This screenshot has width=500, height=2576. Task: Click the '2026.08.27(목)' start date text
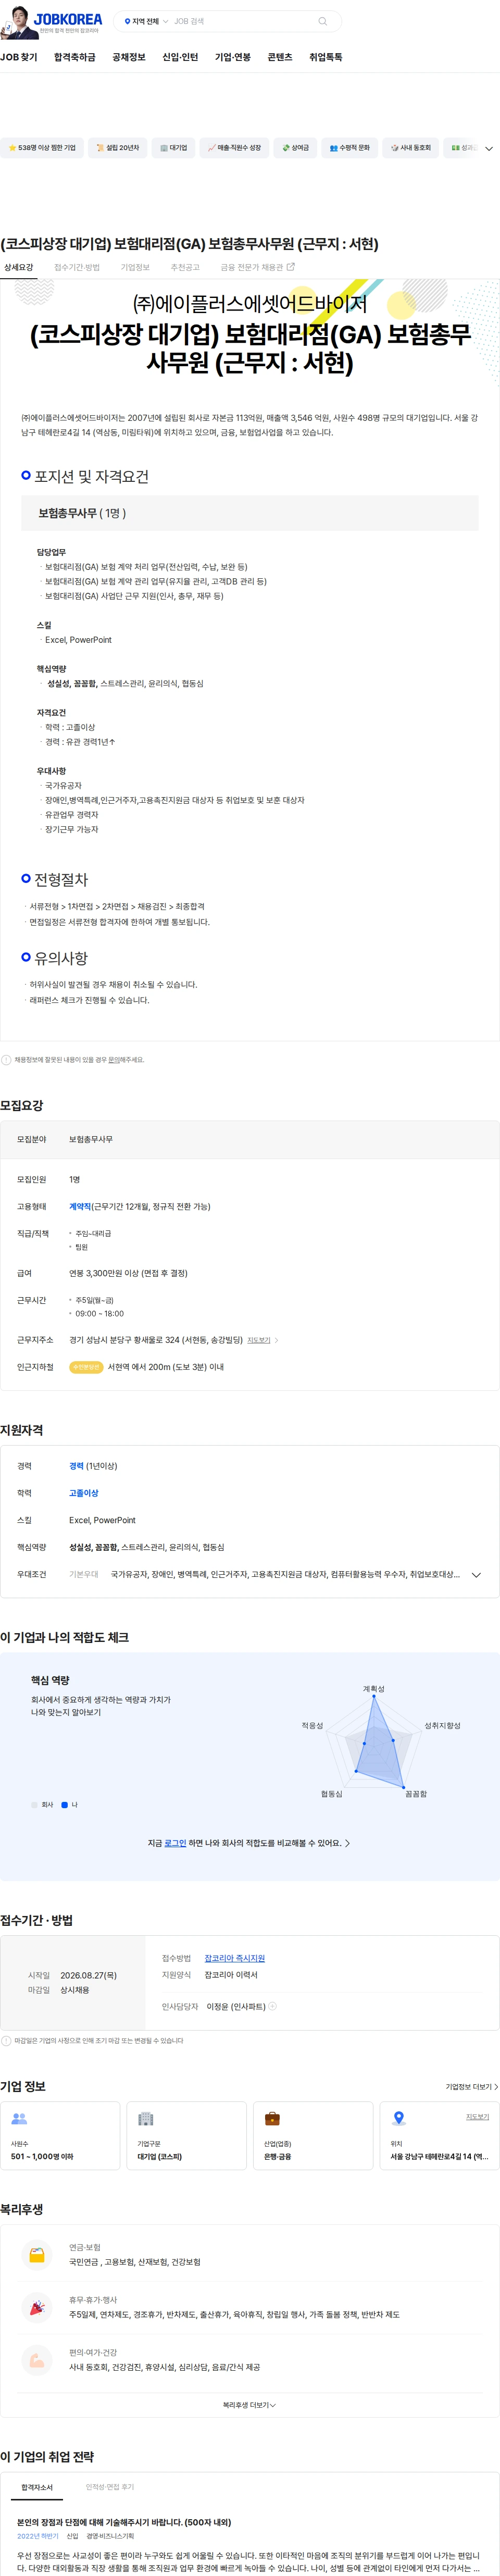pyautogui.click(x=88, y=1975)
